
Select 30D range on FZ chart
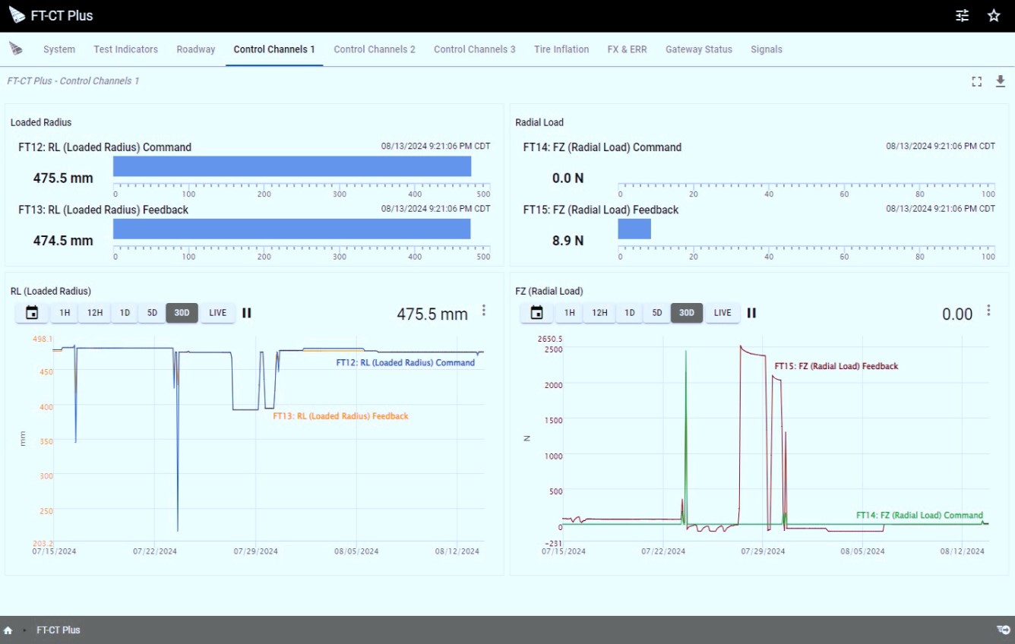click(687, 313)
